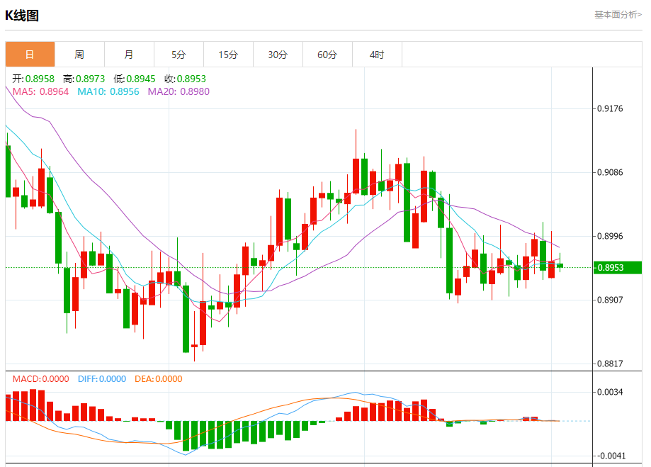Click the DIFF:0.0000 indicator label

point(102,379)
